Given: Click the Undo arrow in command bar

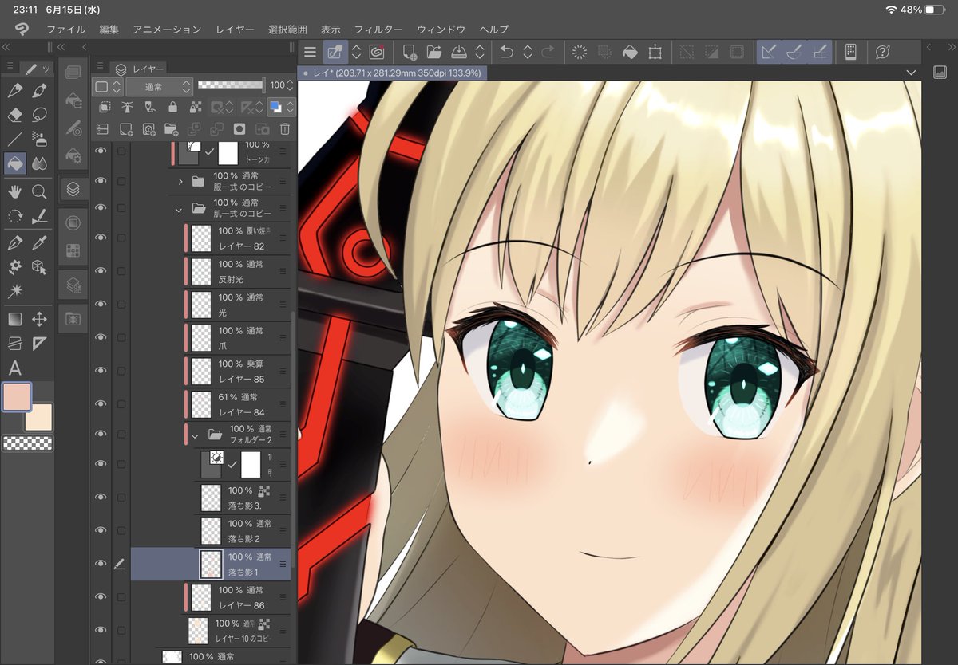Looking at the screenshot, I should pyautogui.click(x=506, y=52).
